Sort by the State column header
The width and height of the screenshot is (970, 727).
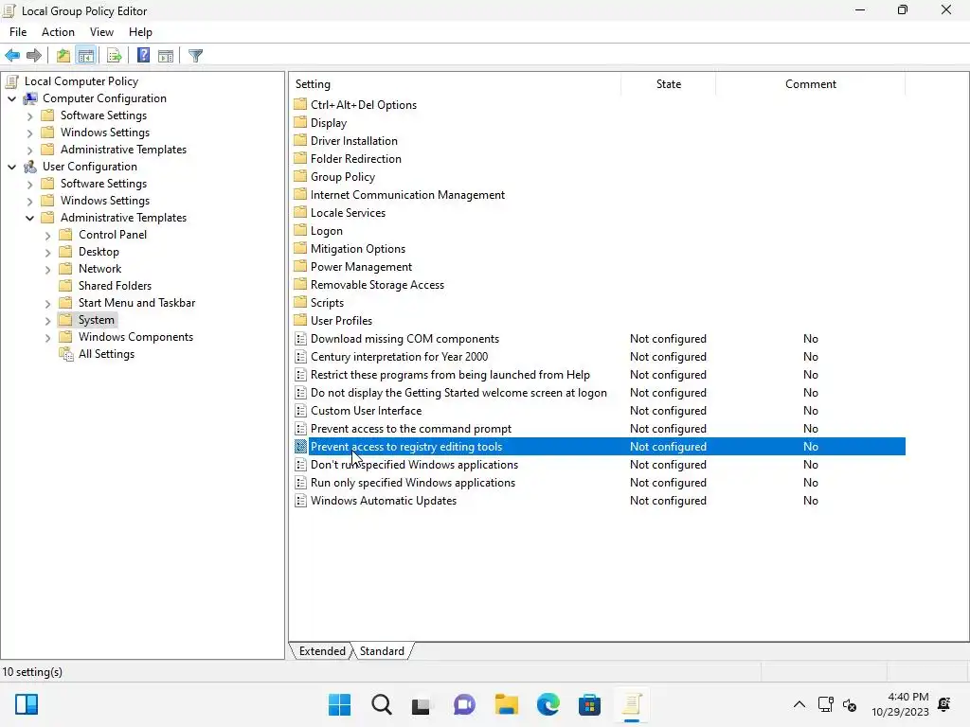tap(668, 84)
